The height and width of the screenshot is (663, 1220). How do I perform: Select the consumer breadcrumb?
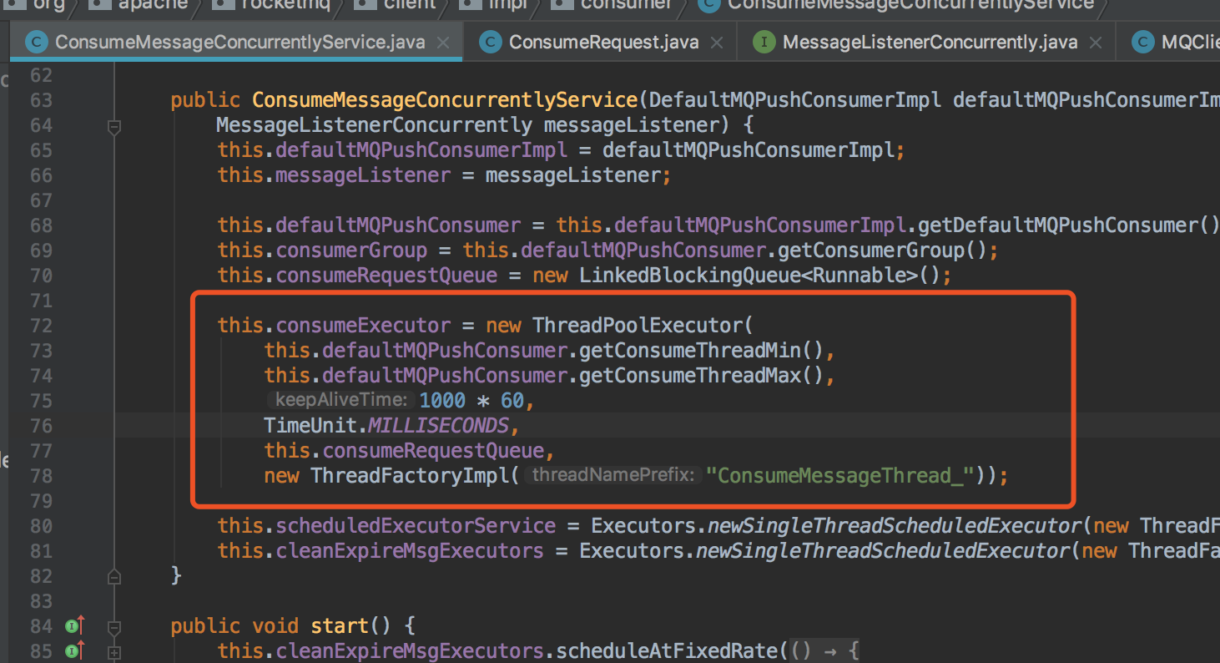[613, 4]
